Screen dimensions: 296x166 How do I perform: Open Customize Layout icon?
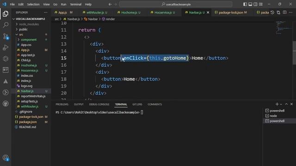point(261,4)
